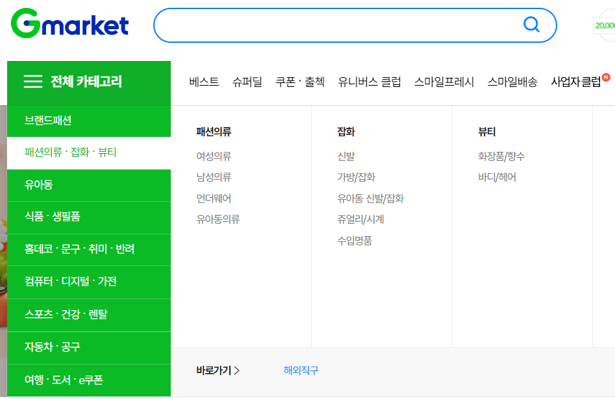Select 브랜드패션 category
The width and height of the screenshot is (615, 399).
click(x=89, y=121)
